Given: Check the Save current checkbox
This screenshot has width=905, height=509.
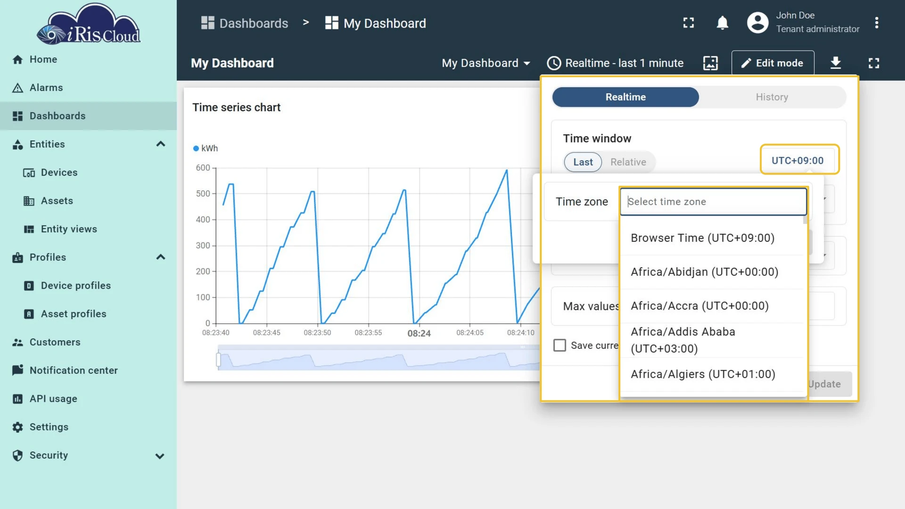Looking at the screenshot, I should (x=559, y=345).
